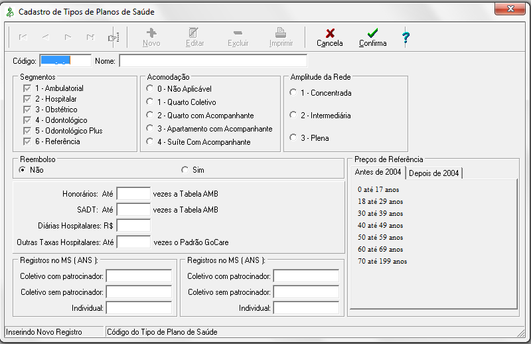Image resolution: width=531 pixels, height=344 pixels.
Task: Select the 30 até 39 anos row
Action: 380,214
